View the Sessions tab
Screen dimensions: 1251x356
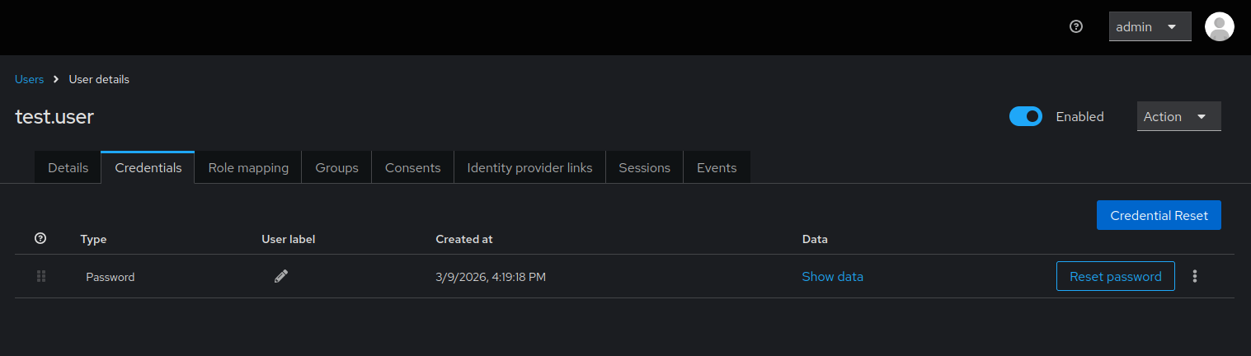tap(644, 167)
